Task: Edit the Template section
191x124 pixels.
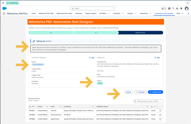Action: click(x=157, y=58)
